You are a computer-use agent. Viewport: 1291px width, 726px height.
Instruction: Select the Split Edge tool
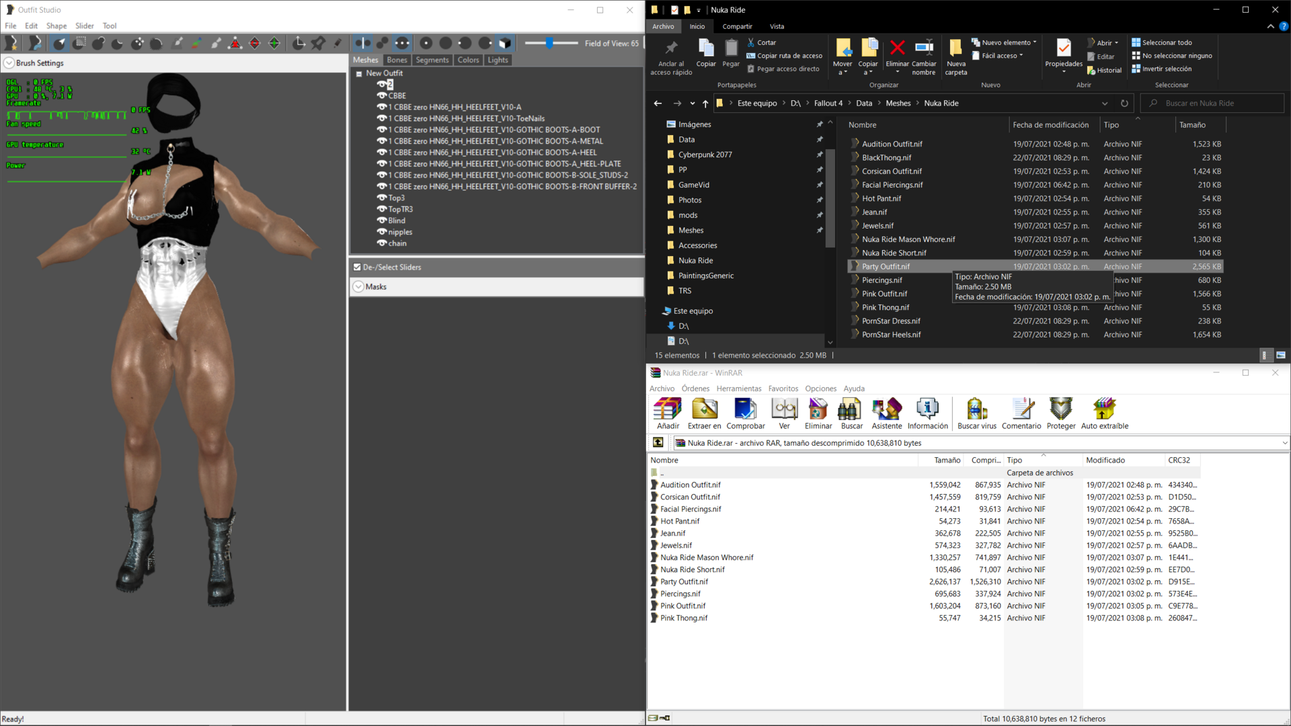(274, 43)
